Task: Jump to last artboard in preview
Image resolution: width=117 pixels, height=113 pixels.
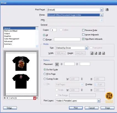Action: coord(37,98)
